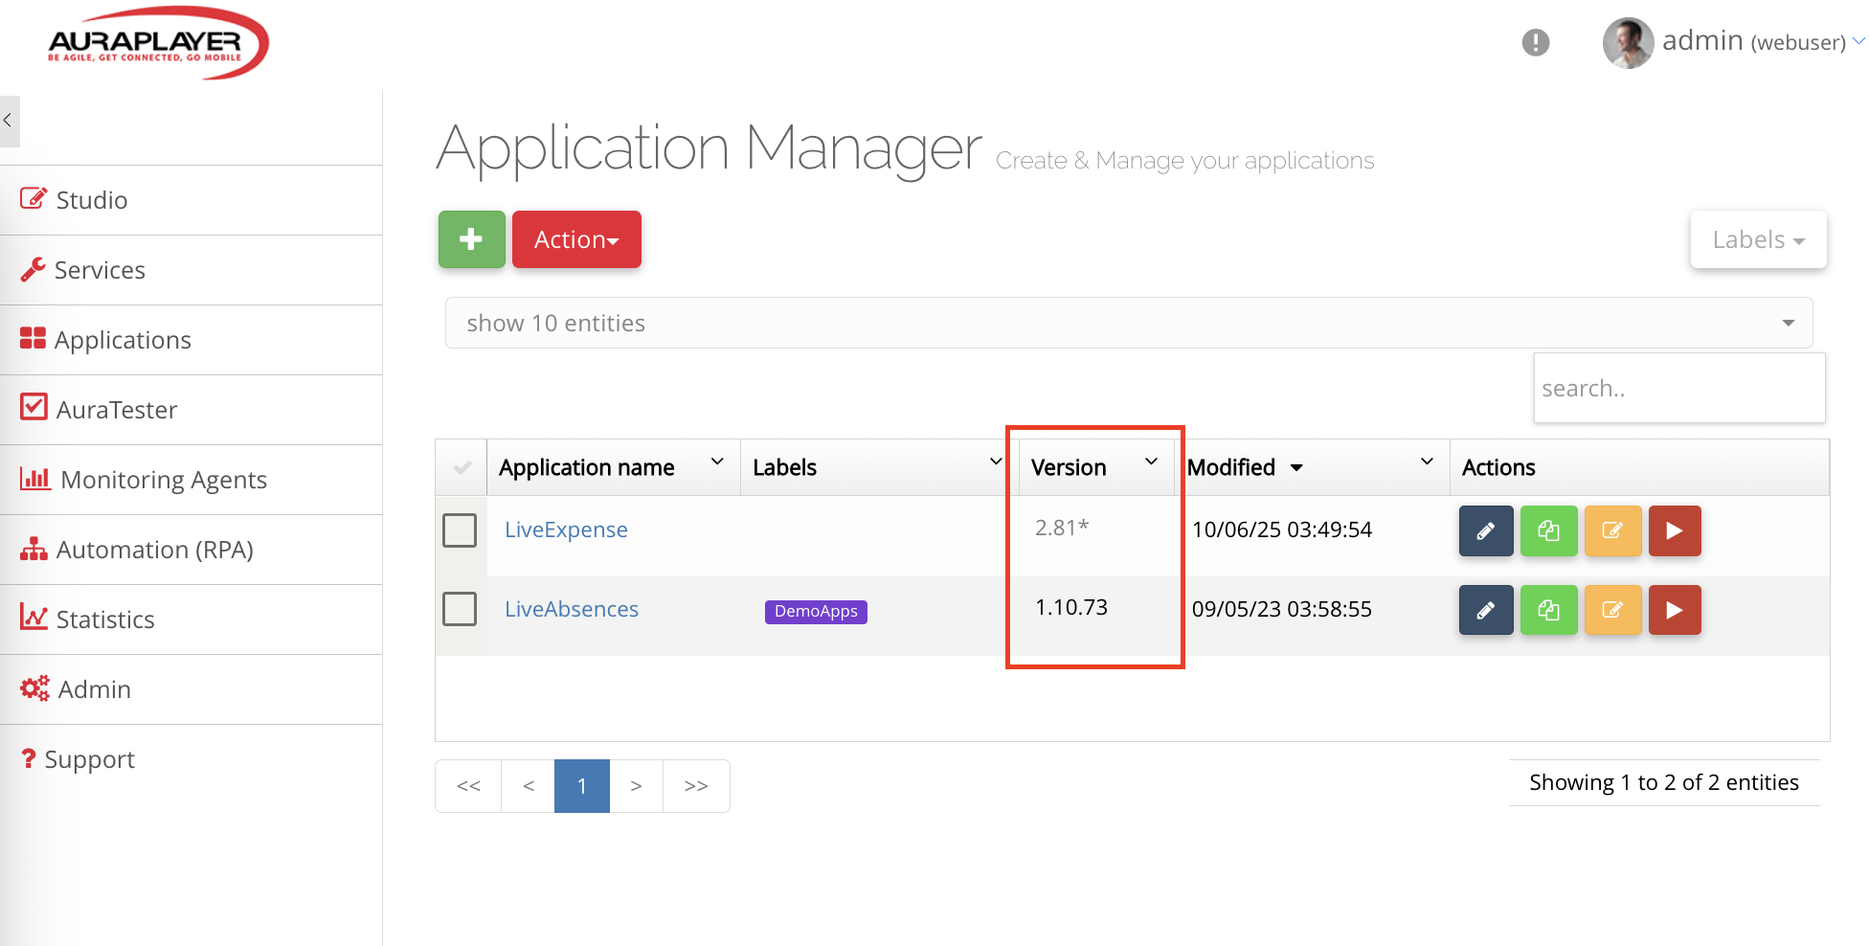Image resolution: width=1869 pixels, height=946 pixels.
Task: Go to next page >
Action: click(636, 786)
